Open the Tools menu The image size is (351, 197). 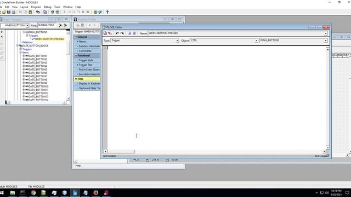point(57,7)
